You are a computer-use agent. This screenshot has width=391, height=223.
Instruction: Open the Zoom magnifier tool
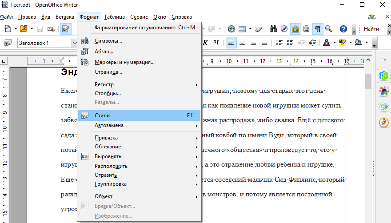point(329,29)
